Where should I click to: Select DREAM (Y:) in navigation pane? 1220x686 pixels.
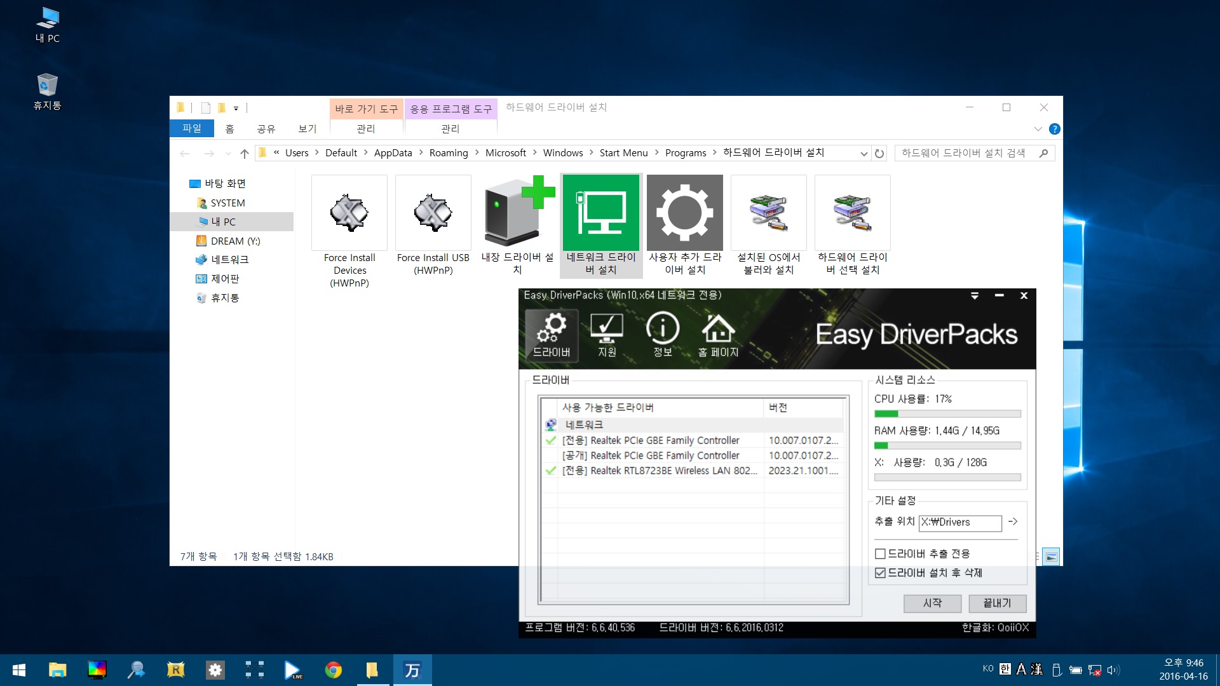pos(235,241)
